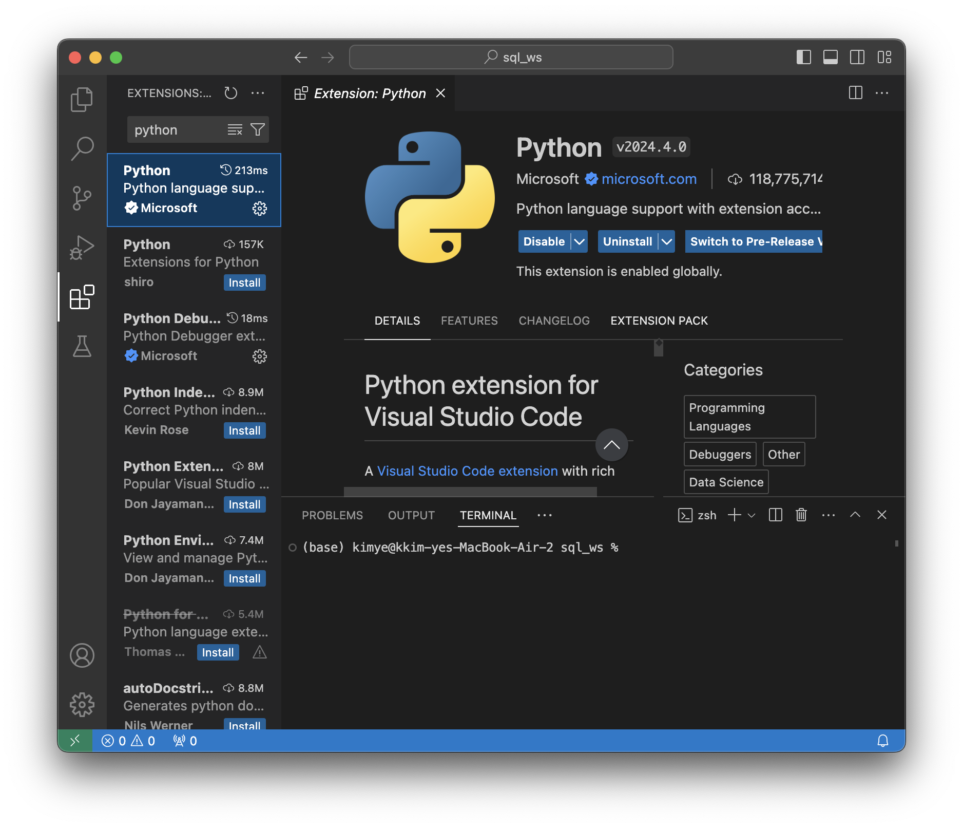Select the Terminal panel tab

coord(488,515)
